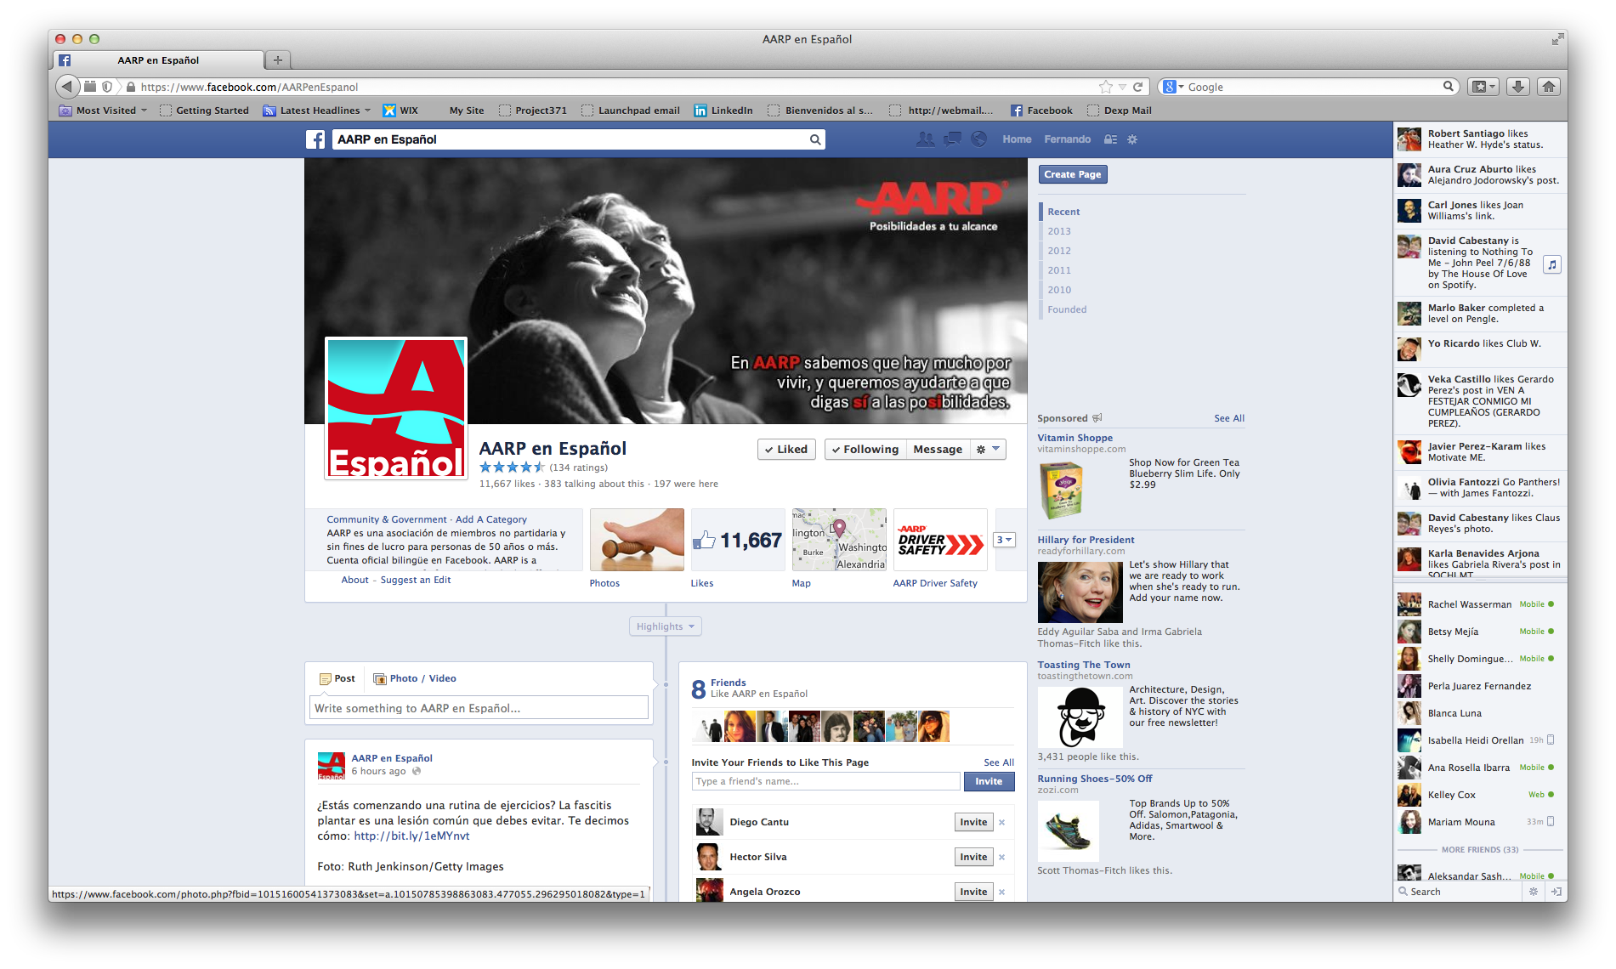Click the AARP en Español profile picture

click(396, 408)
